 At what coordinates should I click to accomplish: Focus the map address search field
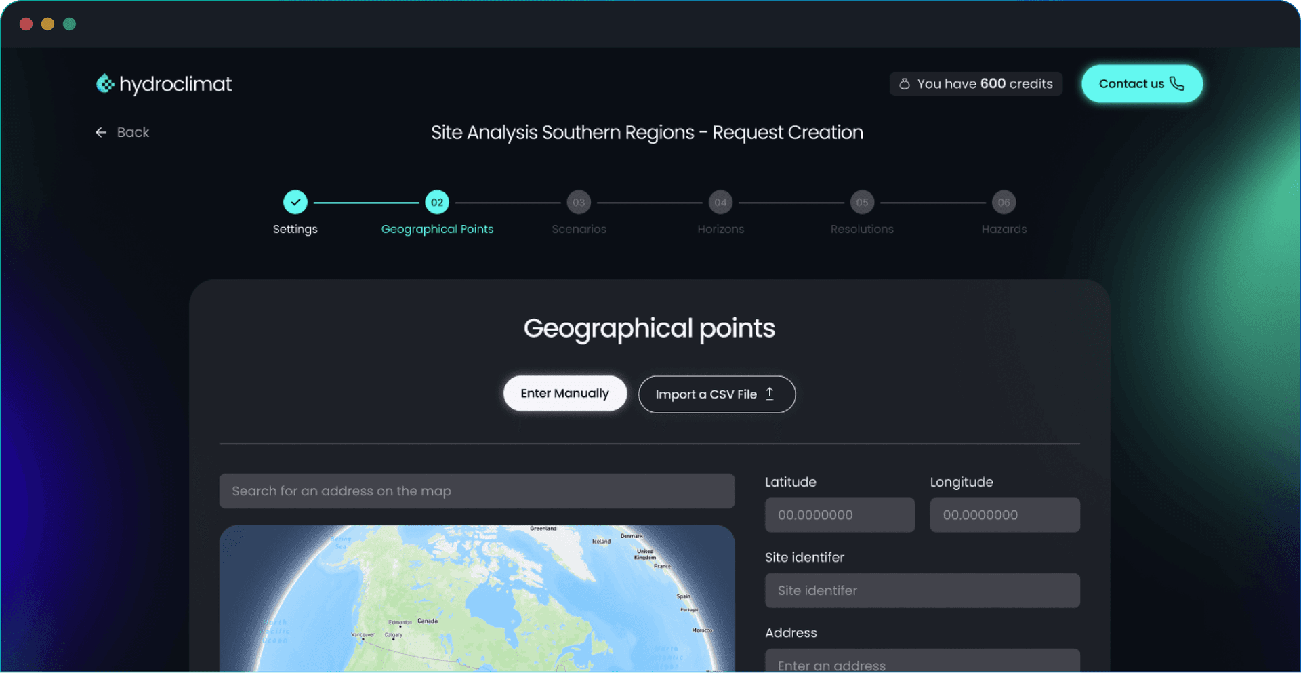[x=476, y=491]
